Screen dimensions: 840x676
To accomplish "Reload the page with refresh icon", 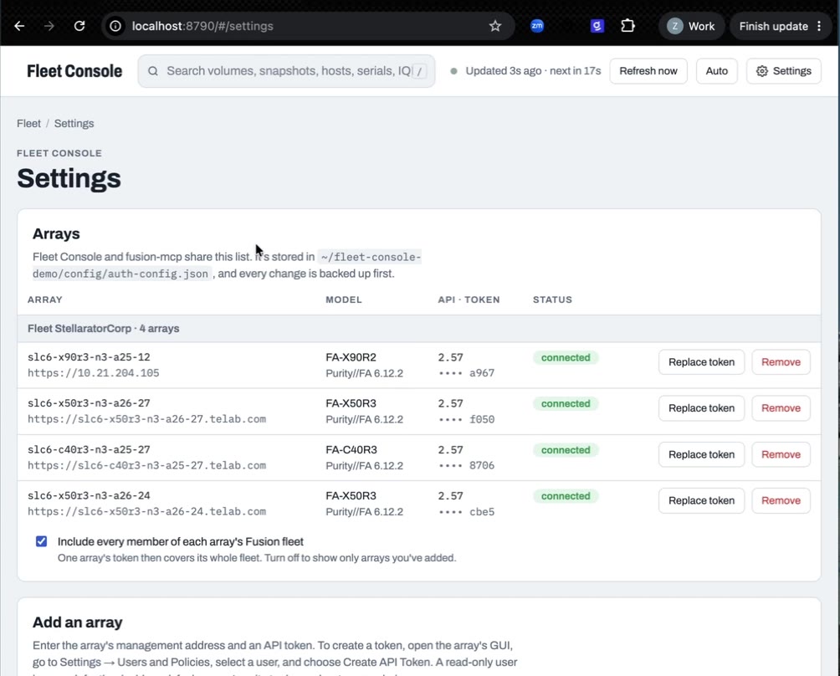I will 79,26.
